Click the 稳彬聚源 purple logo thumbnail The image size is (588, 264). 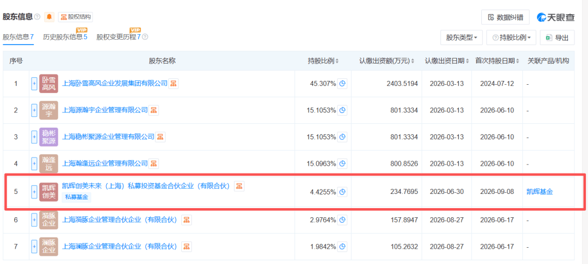[49, 137]
